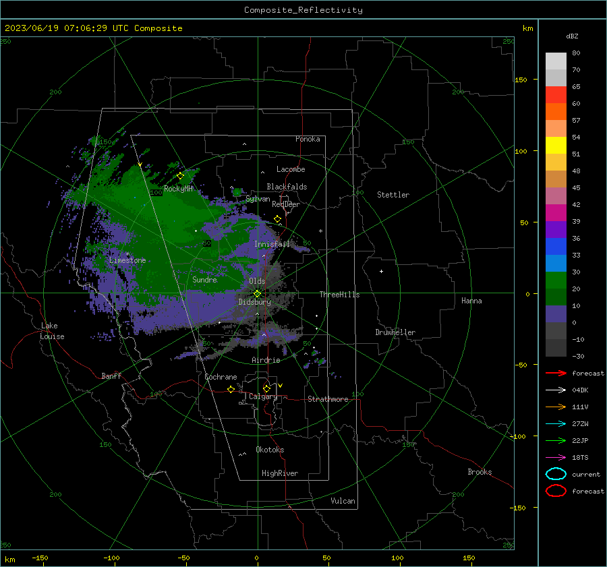Select the Brooks city label
The image size is (607, 567).
tap(480, 472)
